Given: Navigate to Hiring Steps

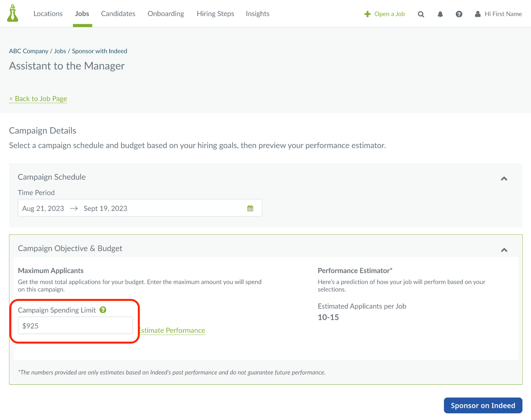Looking at the screenshot, I should coord(215,13).
